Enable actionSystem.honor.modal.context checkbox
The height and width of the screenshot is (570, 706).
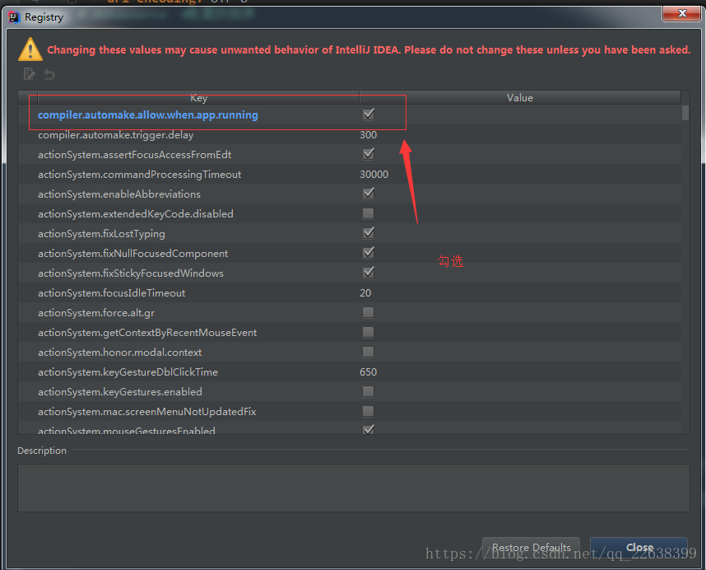pyautogui.click(x=369, y=352)
